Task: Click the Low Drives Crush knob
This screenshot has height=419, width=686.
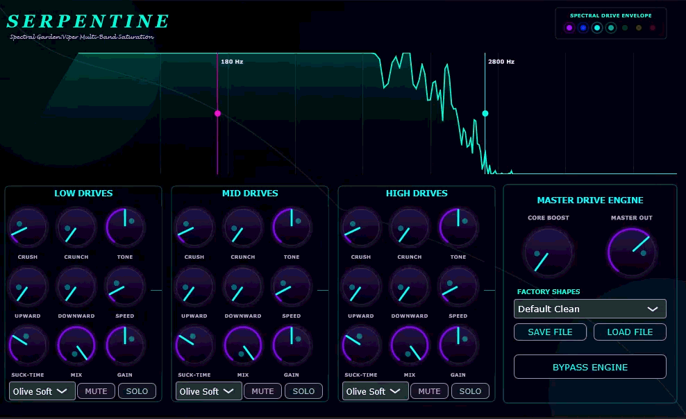Action: (x=28, y=228)
